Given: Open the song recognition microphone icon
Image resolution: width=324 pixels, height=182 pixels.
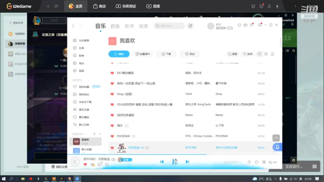Looking at the screenshot, I should pyautogui.click(x=190, y=26).
